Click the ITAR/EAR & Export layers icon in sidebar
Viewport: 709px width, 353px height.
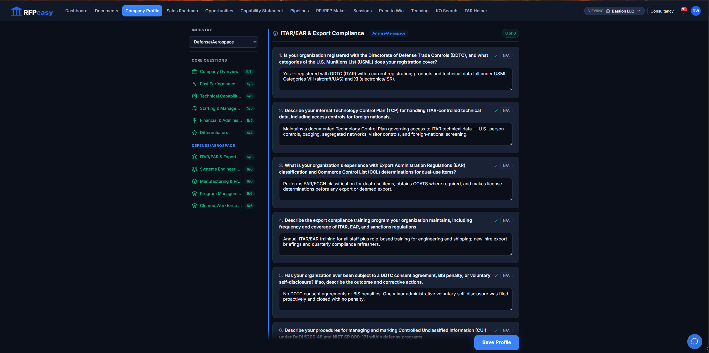[195, 157]
